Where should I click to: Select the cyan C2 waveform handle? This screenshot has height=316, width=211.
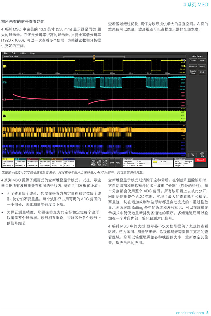4,83
